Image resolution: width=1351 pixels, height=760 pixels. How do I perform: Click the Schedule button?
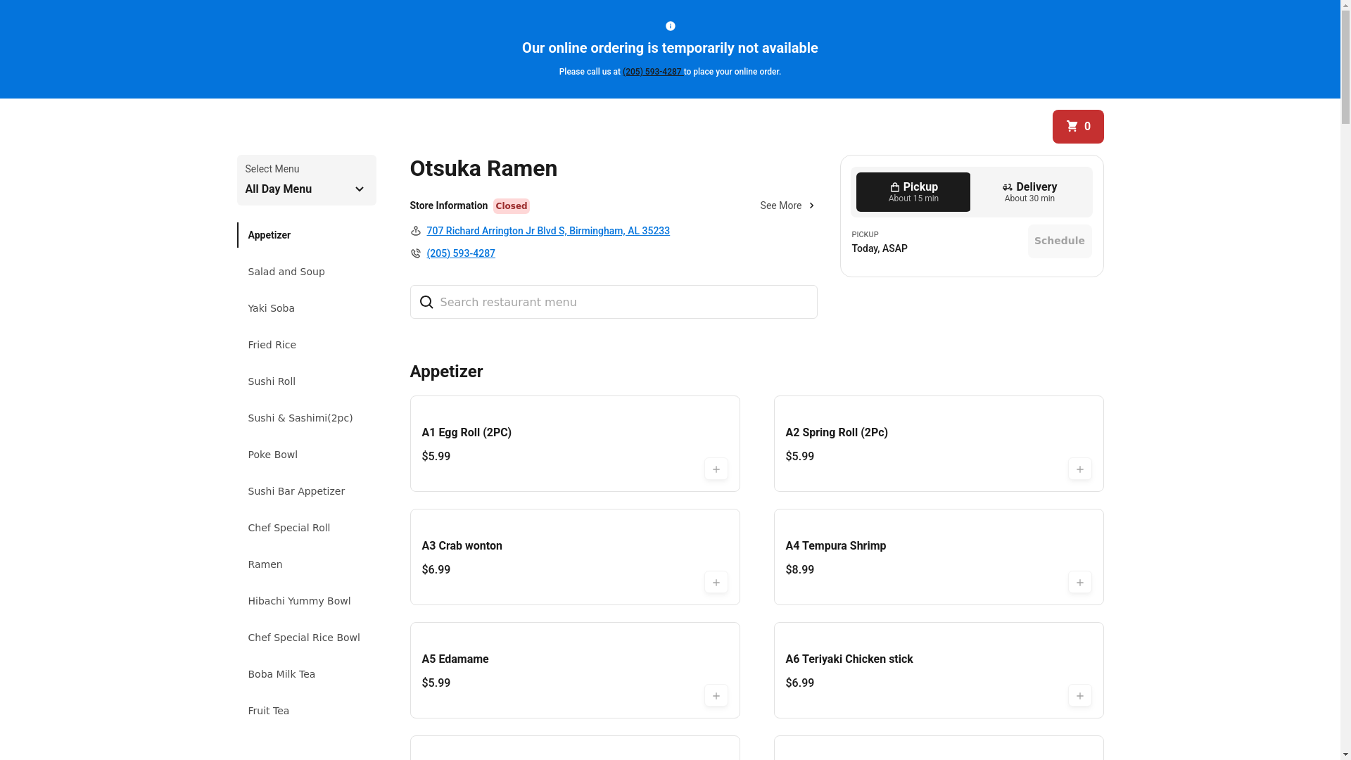coord(1060,241)
